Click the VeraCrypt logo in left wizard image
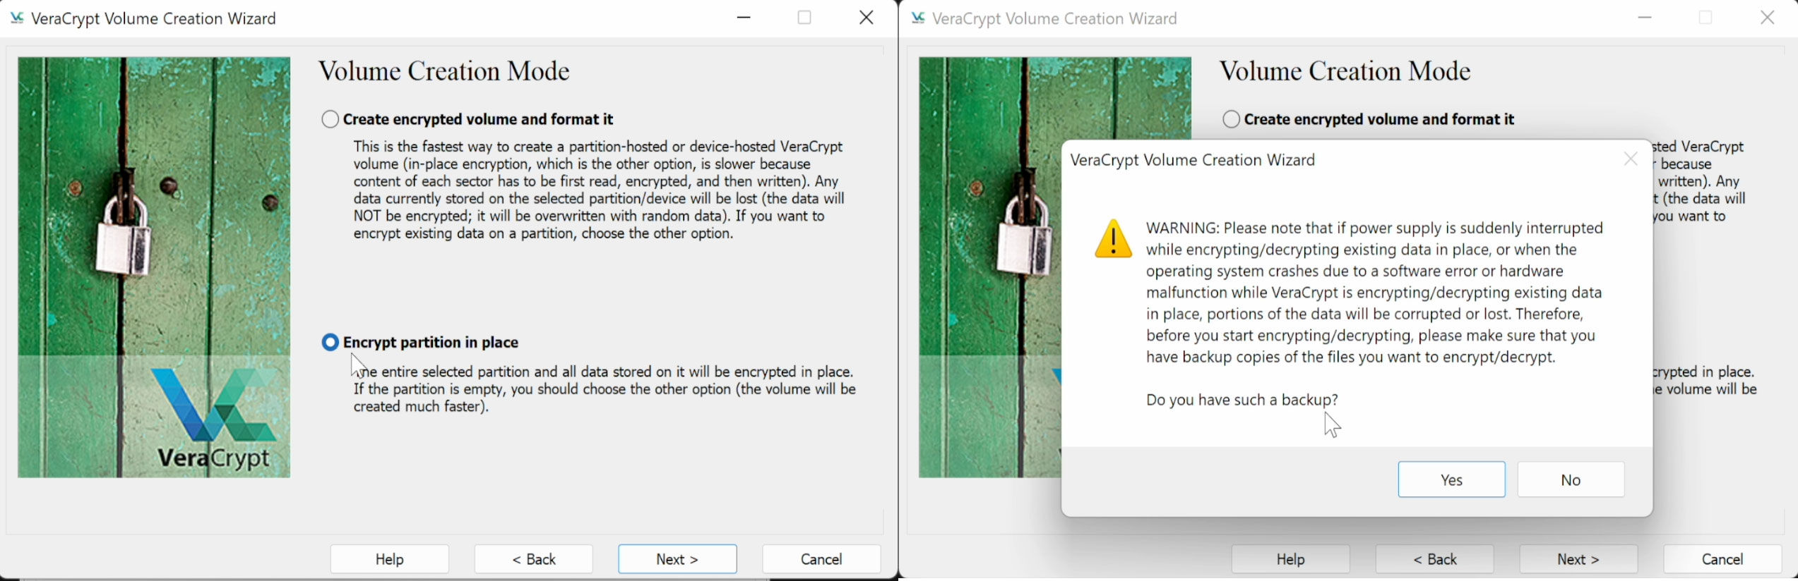This screenshot has width=1798, height=581. point(214,418)
